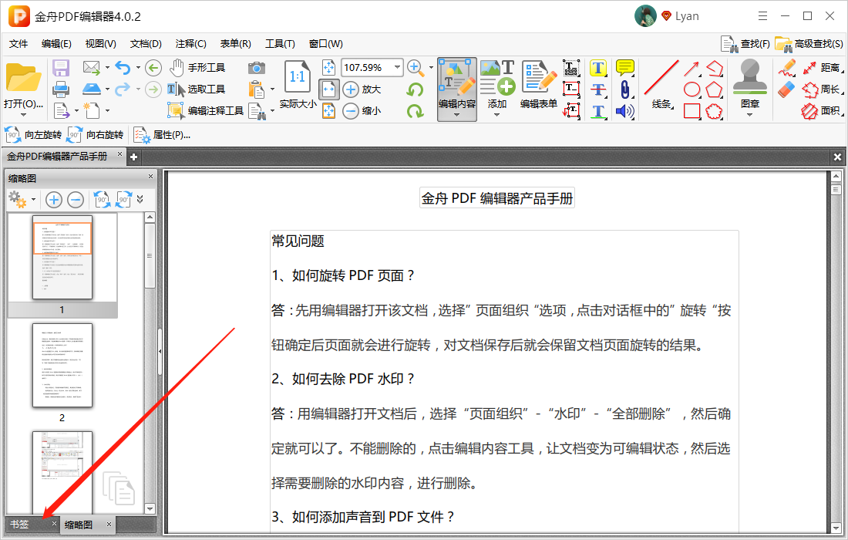
Task: Open the 工具(T) menu
Action: click(x=280, y=44)
